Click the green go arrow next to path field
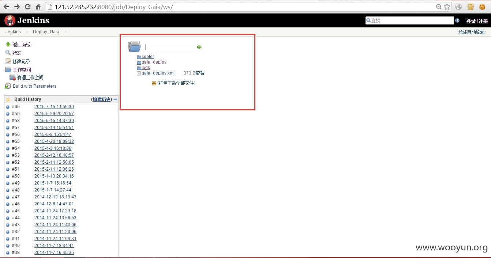This screenshot has height=258, width=491. (199, 47)
